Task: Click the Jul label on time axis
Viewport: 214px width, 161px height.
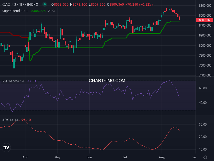Action: (x=125, y=157)
